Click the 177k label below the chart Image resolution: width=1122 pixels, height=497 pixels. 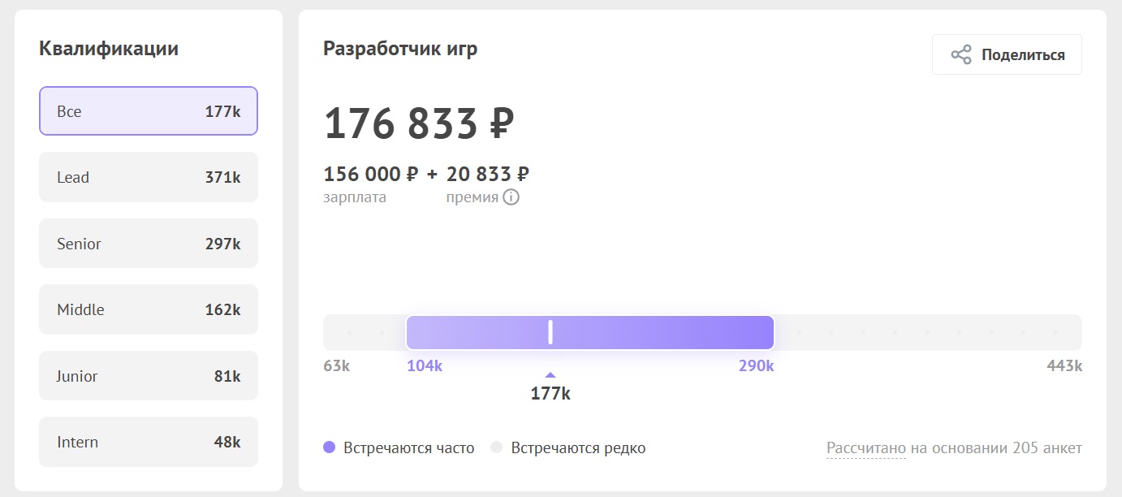(x=550, y=394)
